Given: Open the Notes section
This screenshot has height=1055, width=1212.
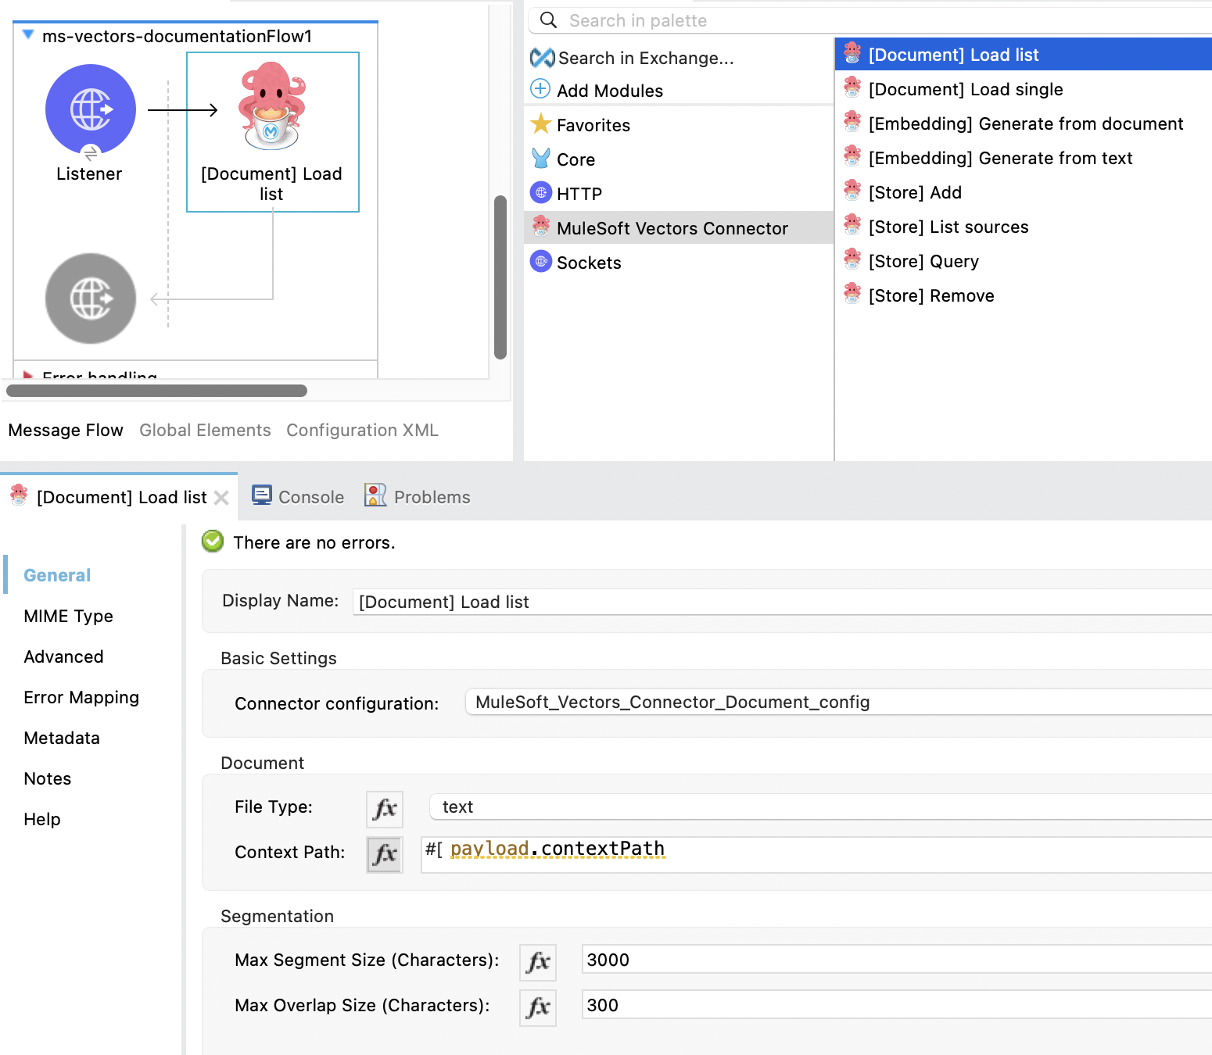Looking at the screenshot, I should 47,778.
